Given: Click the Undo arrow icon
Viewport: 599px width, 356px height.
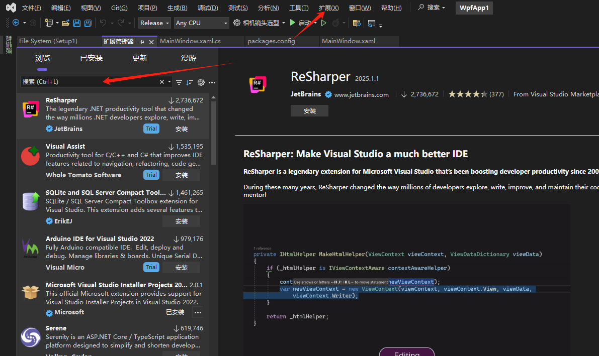Looking at the screenshot, I should tap(103, 23).
